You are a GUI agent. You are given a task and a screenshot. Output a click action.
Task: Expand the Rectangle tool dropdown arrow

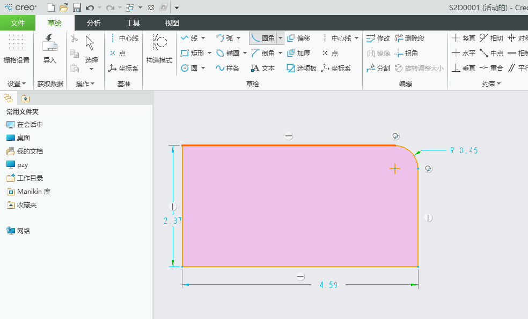pos(209,53)
